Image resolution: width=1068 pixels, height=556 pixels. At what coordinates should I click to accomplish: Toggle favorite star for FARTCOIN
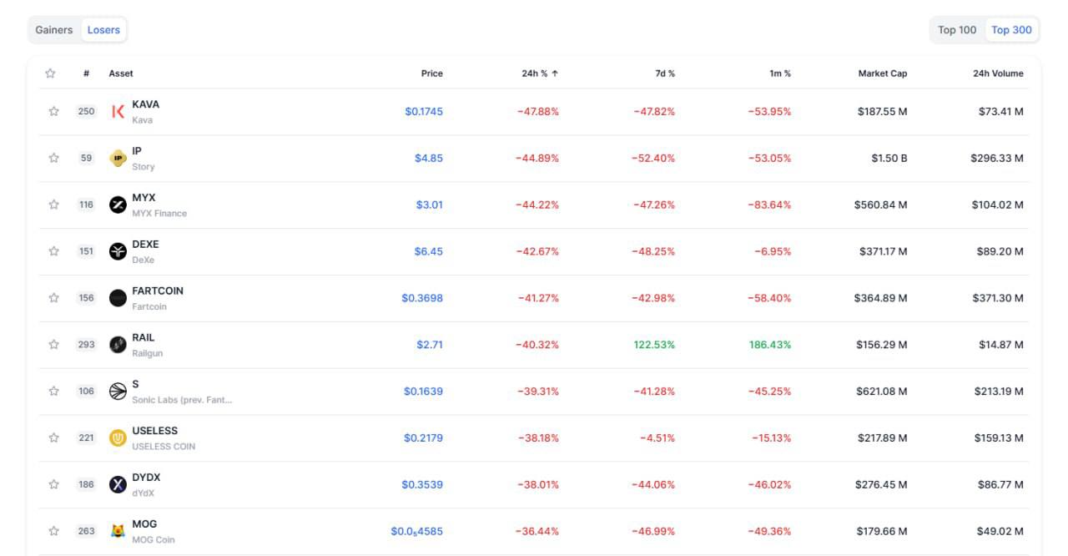click(x=54, y=298)
